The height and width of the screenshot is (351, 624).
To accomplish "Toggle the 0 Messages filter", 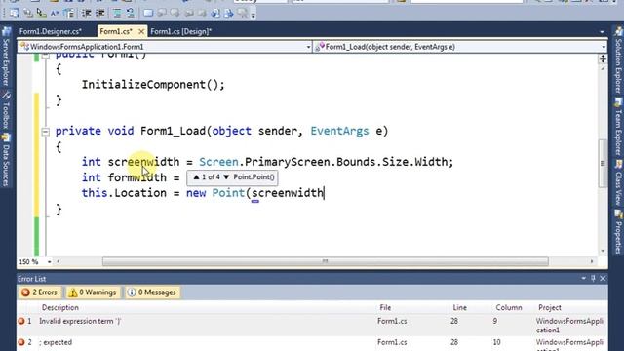I will [x=152, y=292].
